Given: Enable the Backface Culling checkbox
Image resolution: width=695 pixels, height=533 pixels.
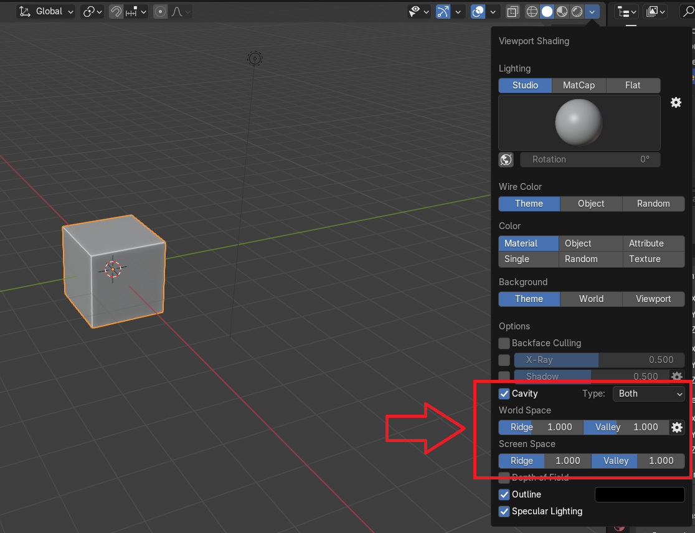Looking at the screenshot, I should pos(504,343).
